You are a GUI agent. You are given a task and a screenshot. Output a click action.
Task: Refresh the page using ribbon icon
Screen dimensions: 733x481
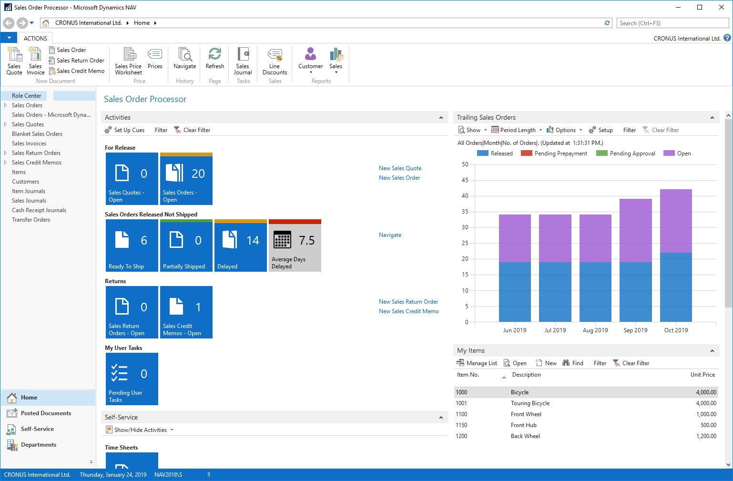coord(215,58)
